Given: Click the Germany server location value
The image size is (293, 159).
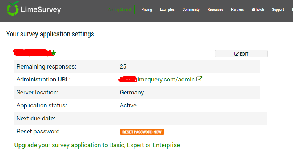Looking at the screenshot, I should pyautogui.click(x=131, y=92).
